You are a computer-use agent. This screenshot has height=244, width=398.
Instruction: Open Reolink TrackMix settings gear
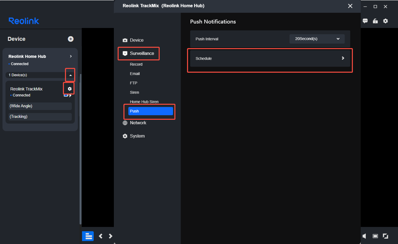pyautogui.click(x=69, y=89)
